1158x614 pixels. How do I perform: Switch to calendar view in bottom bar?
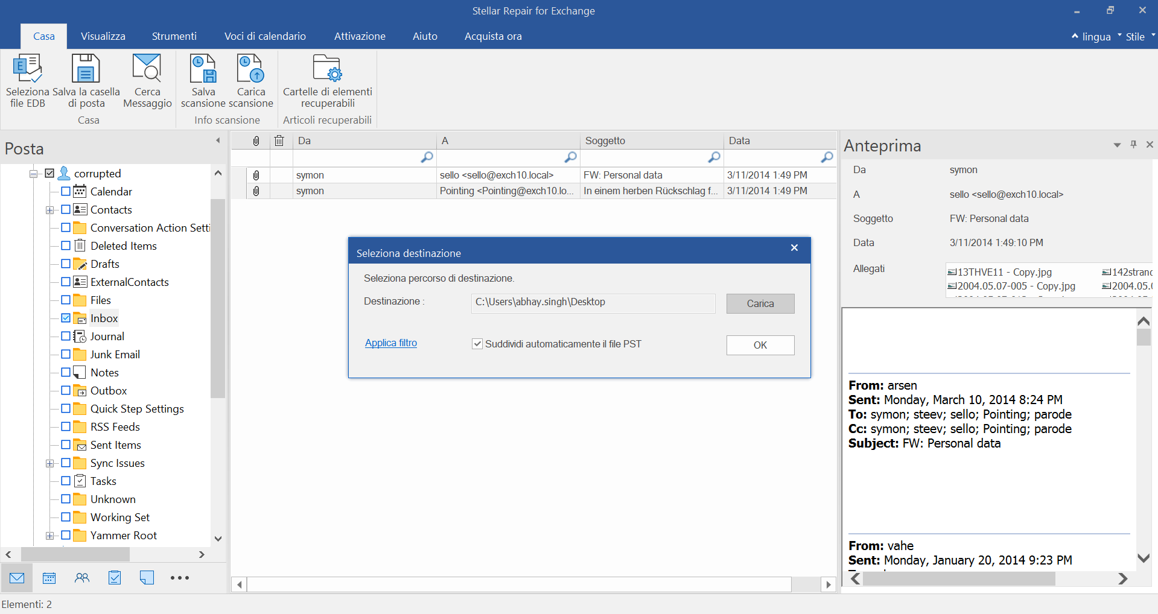49,578
